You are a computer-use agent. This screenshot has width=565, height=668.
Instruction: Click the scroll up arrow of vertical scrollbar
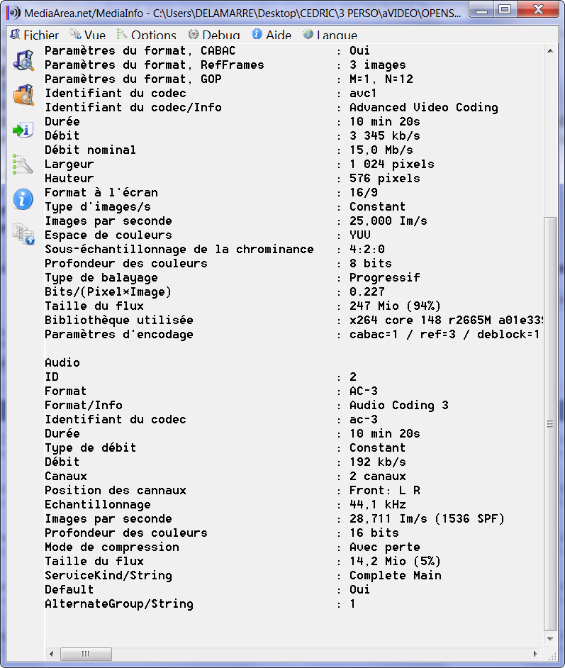click(x=549, y=50)
